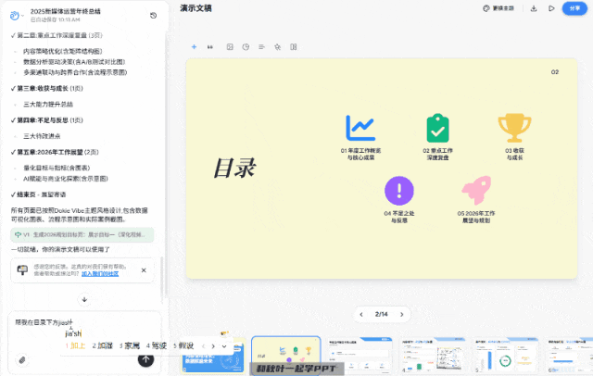Choose IME candidate 1 加上
The image size is (593, 376).
click(x=75, y=345)
